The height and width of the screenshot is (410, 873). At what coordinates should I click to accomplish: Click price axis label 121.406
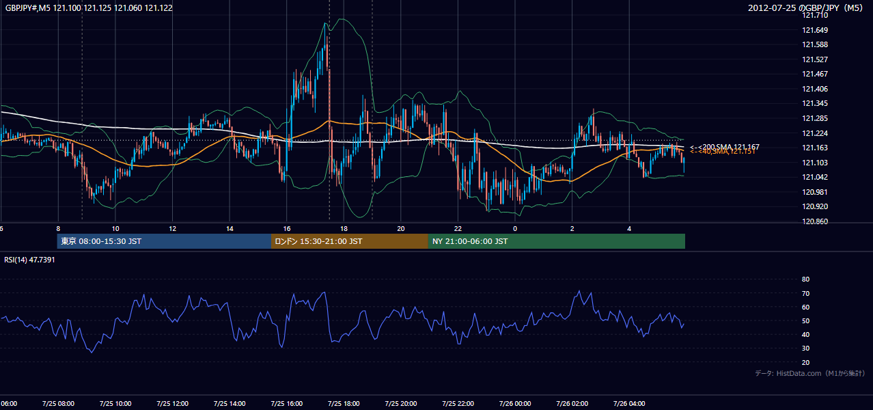(x=816, y=89)
